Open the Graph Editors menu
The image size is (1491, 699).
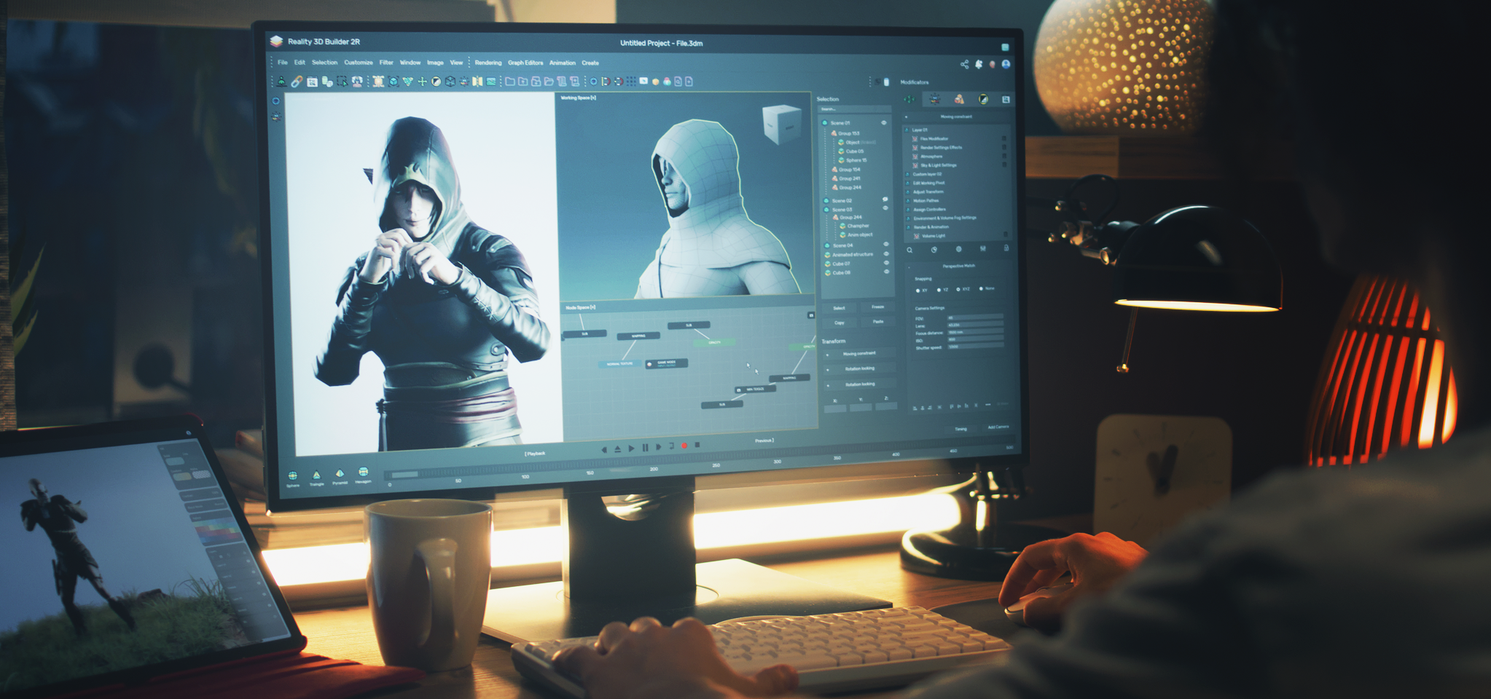(525, 63)
